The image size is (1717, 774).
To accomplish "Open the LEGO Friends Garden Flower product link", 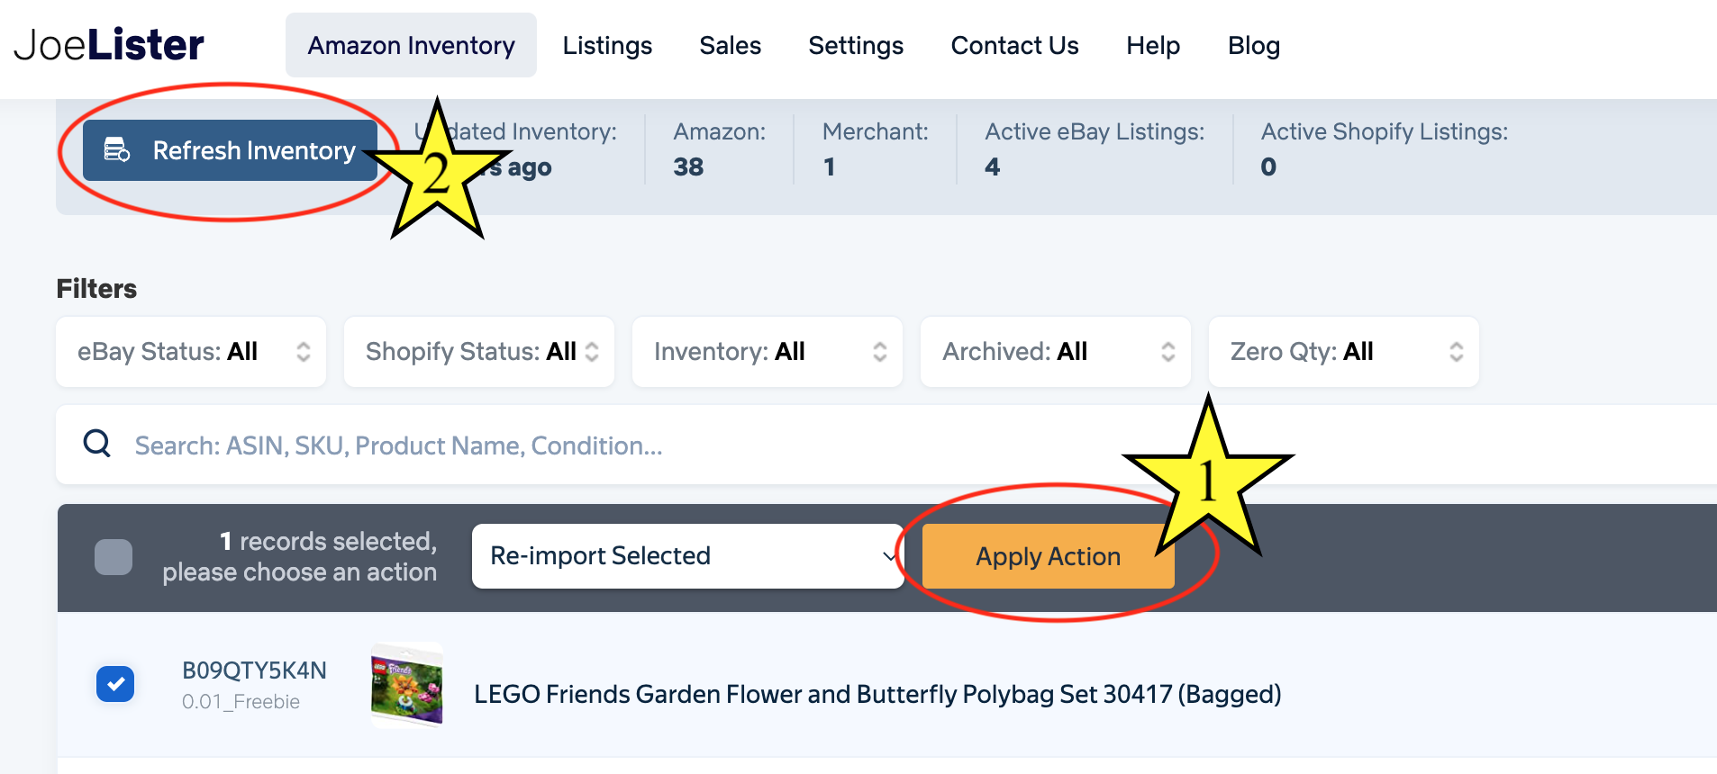I will (877, 694).
